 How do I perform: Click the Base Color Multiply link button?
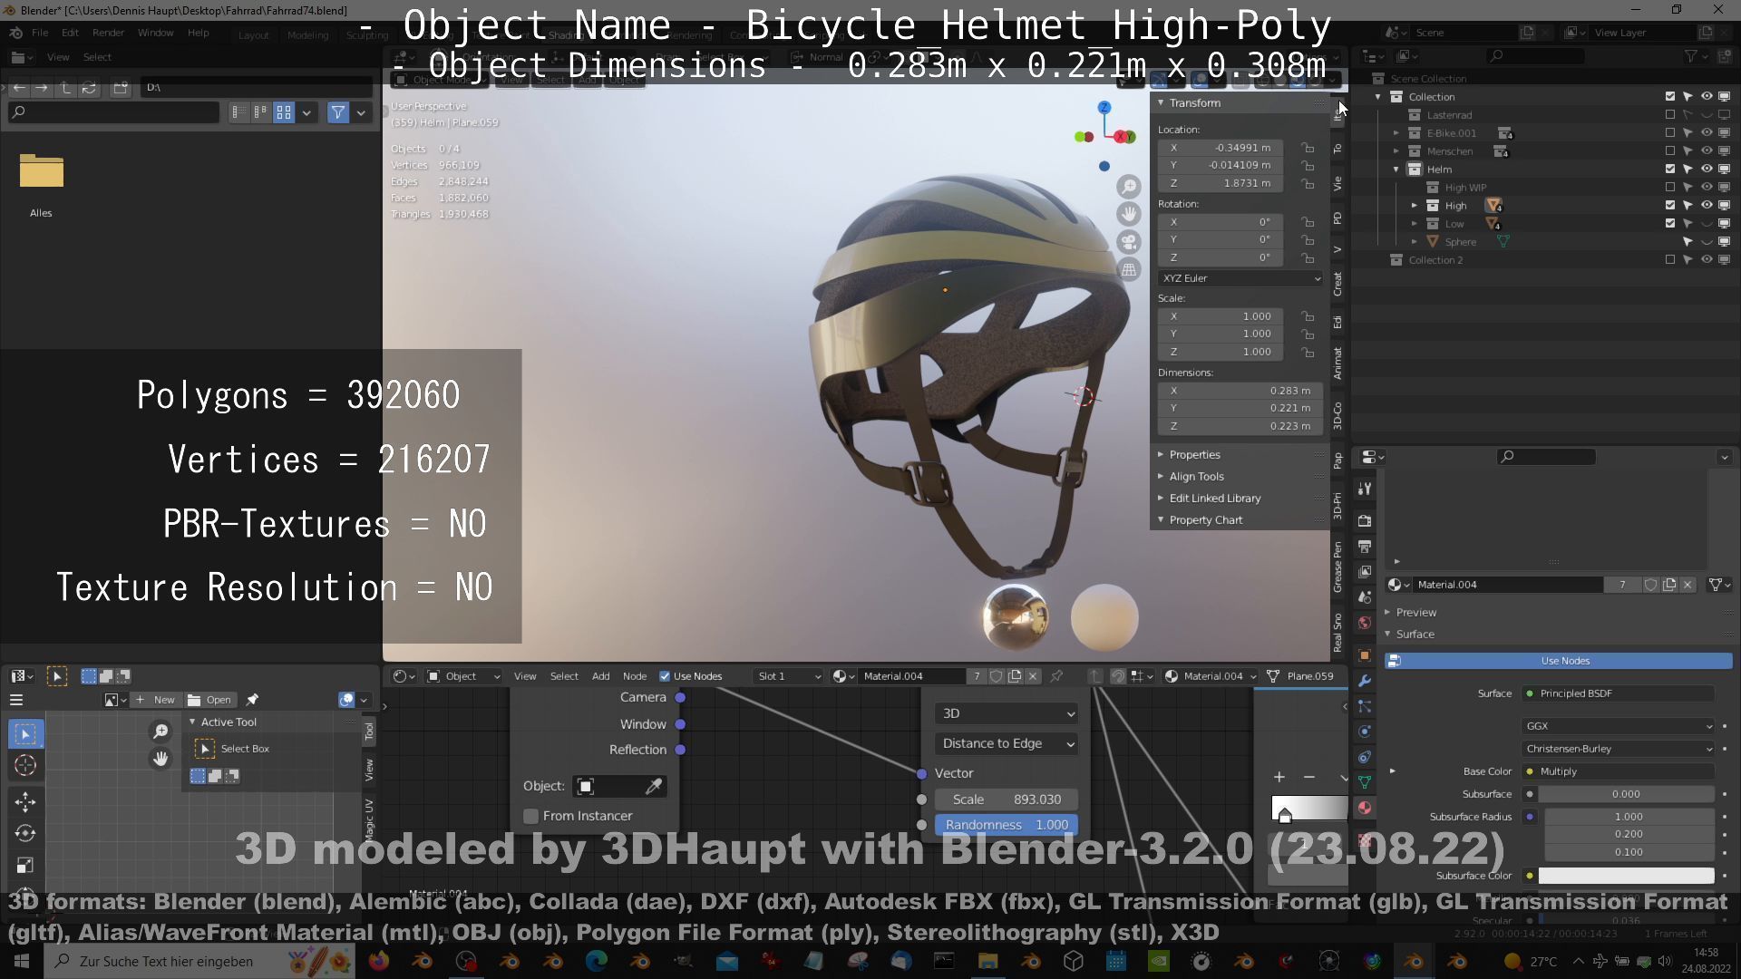coord(1619,771)
